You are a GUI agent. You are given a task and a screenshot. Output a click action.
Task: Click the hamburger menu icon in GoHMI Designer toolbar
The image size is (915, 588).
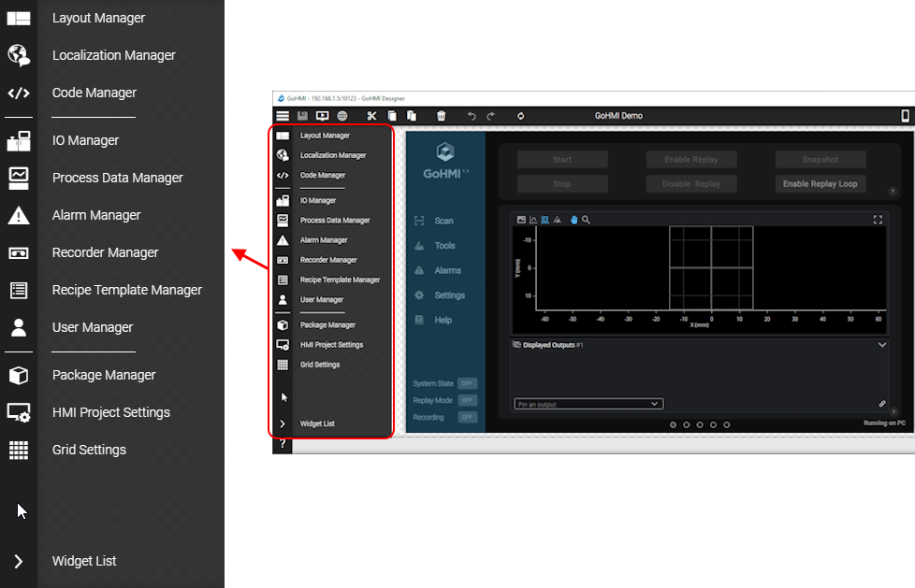tap(283, 116)
